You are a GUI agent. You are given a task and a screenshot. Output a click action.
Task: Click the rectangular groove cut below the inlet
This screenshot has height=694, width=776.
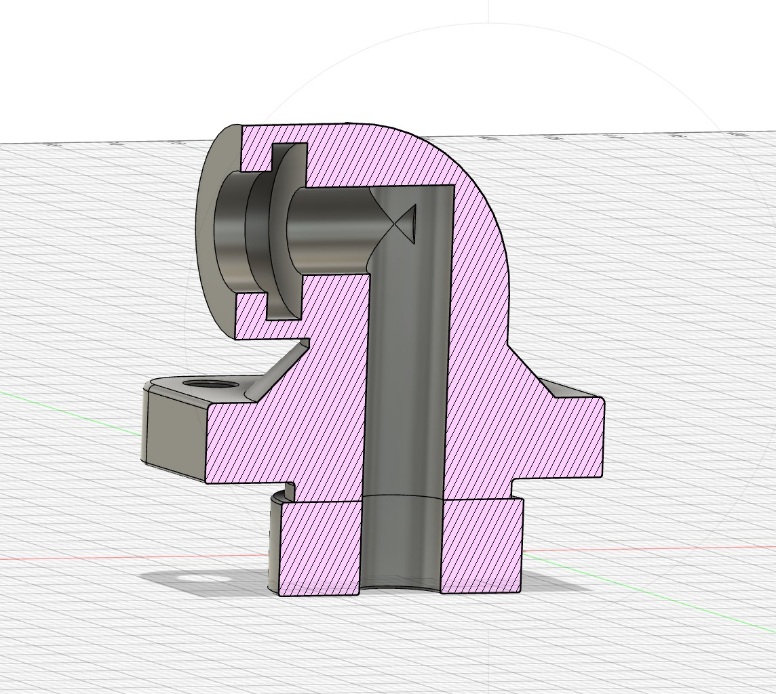pyautogui.click(x=283, y=300)
